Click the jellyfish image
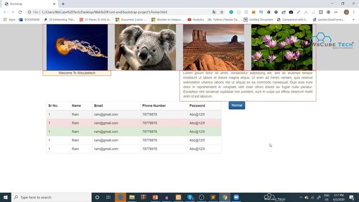 point(77,47)
